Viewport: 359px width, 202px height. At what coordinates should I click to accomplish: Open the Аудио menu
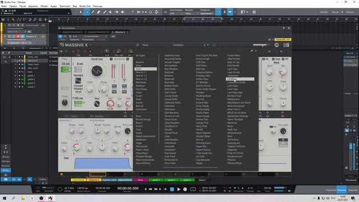point(53,6)
